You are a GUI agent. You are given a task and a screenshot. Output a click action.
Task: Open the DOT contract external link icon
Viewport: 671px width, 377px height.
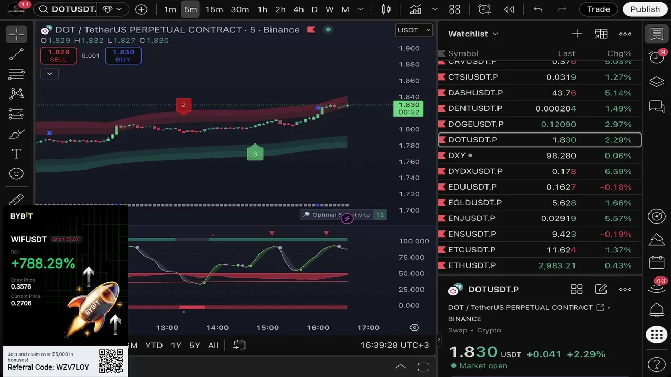tap(600, 307)
